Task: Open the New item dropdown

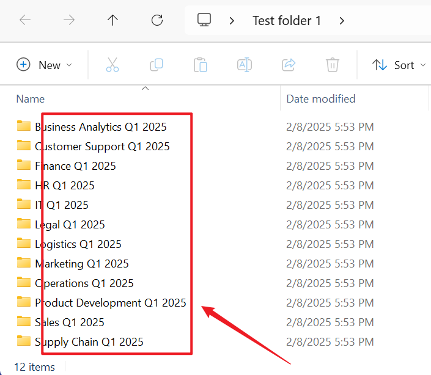Action: 45,65
